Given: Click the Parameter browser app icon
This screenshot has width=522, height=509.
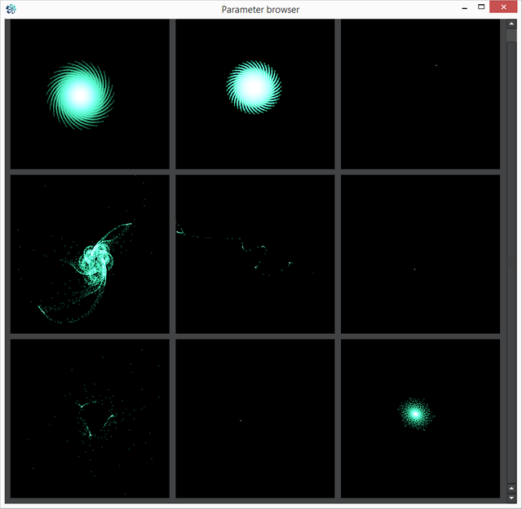Looking at the screenshot, I should pyautogui.click(x=11, y=9).
